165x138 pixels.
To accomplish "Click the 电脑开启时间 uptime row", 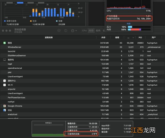I will (x=129, y=19).
